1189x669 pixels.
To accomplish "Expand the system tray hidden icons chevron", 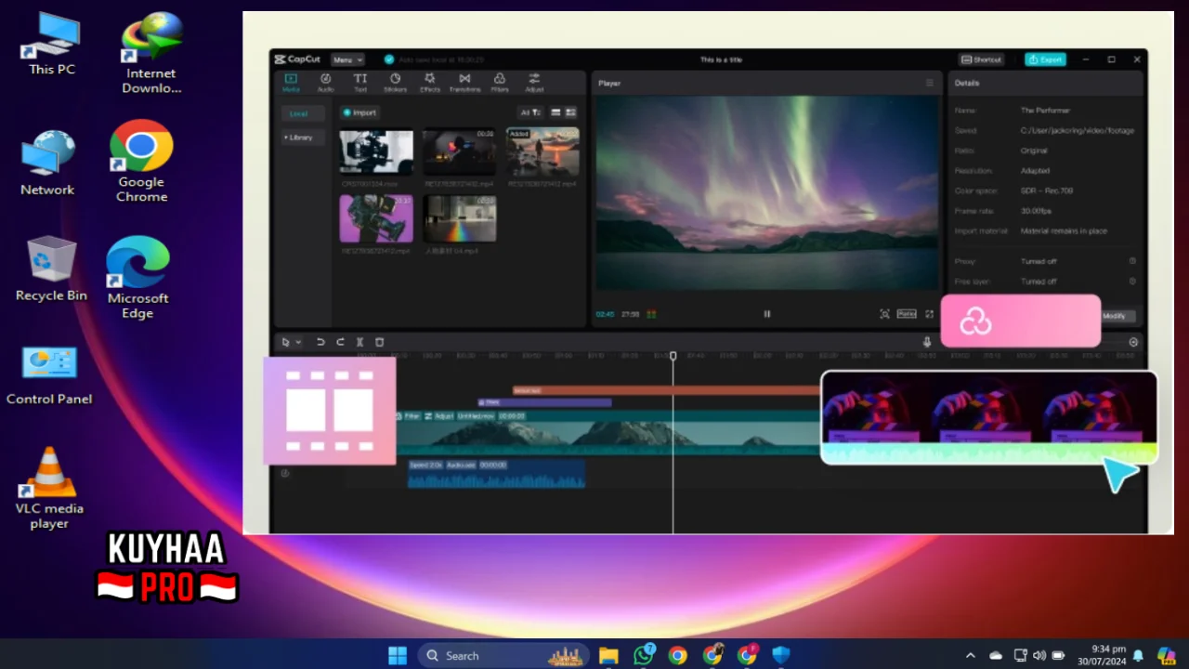I will [x=971, y=655].
